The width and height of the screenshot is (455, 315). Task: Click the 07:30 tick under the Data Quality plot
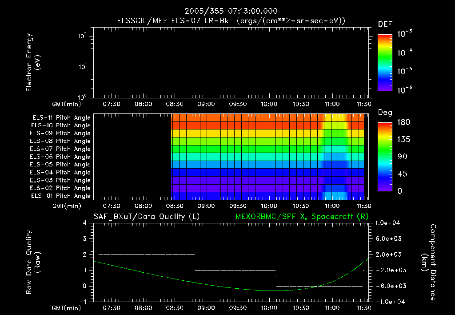click(112, 308)
